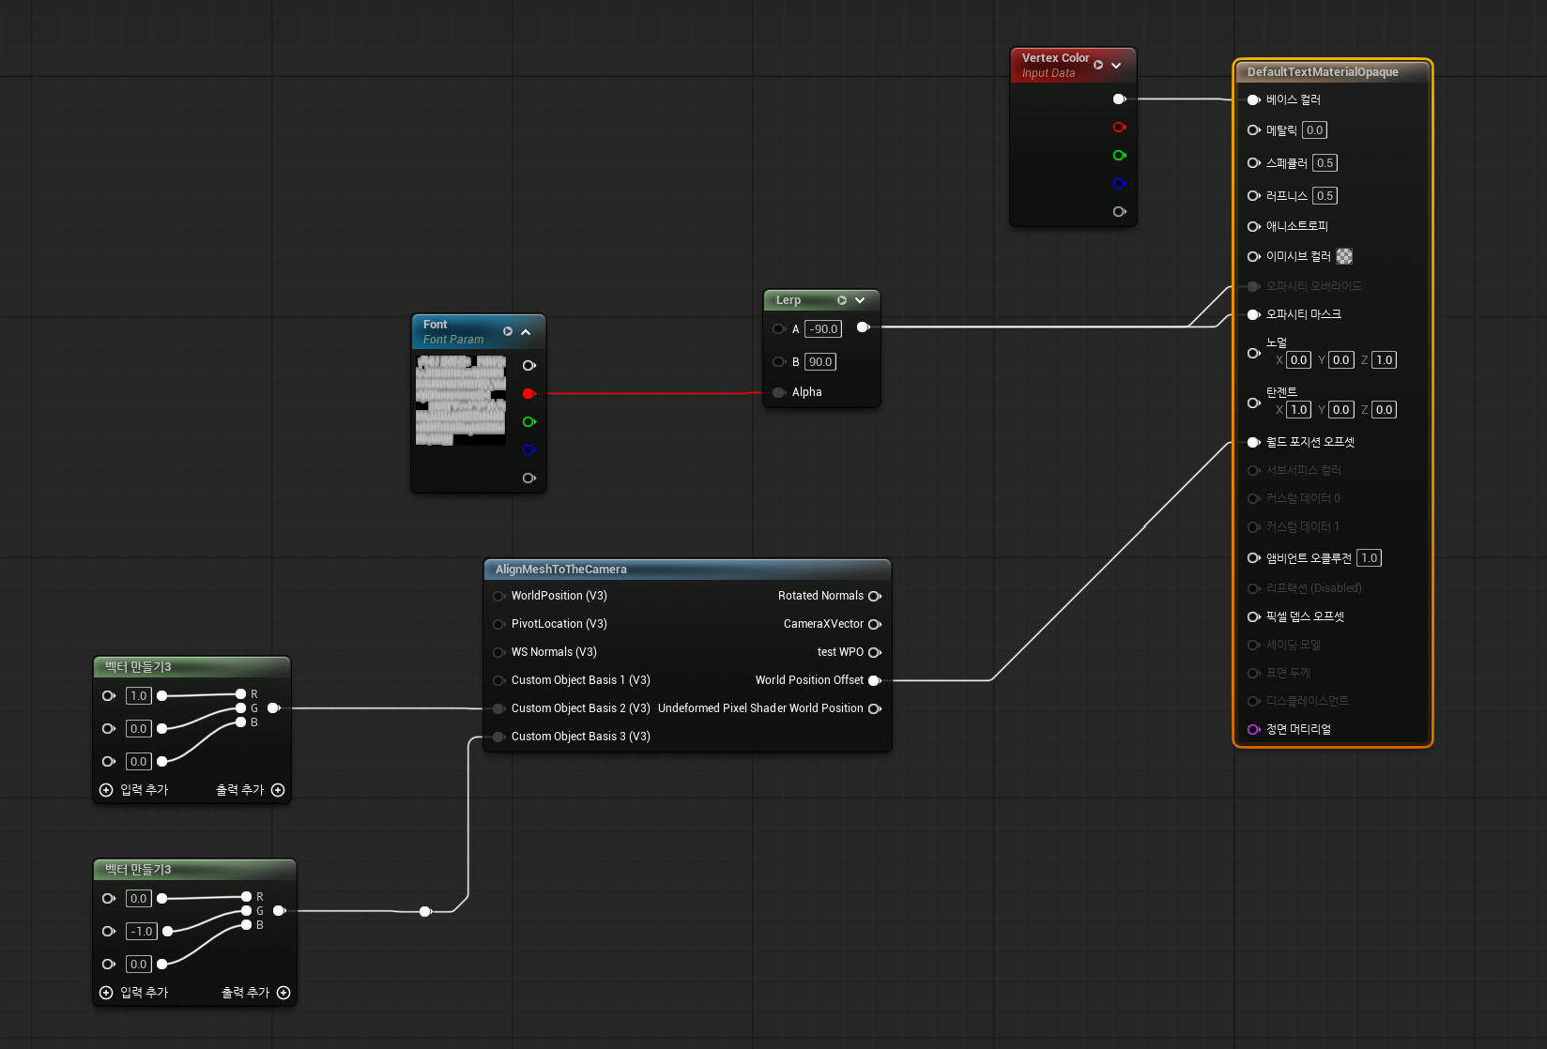Click the 월드 포지션 오프셋 input pin
1547x1049 pixels.
tap(1254, 442)
